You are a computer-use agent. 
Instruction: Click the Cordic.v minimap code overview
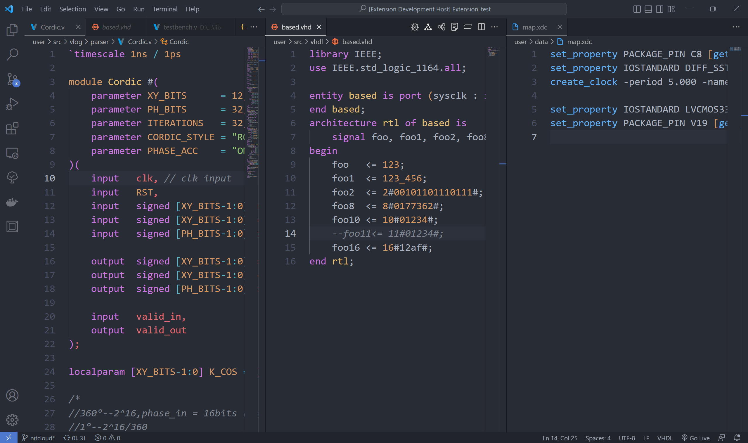(252, 112)
